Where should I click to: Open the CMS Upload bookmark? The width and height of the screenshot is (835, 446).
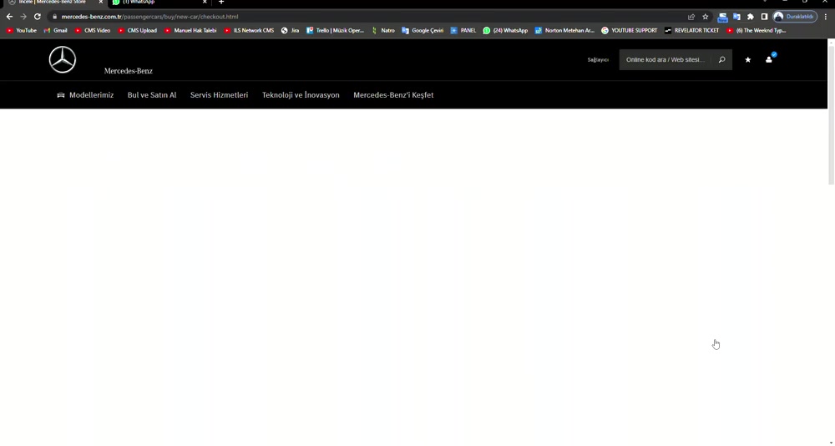click(x=138, y=30)
